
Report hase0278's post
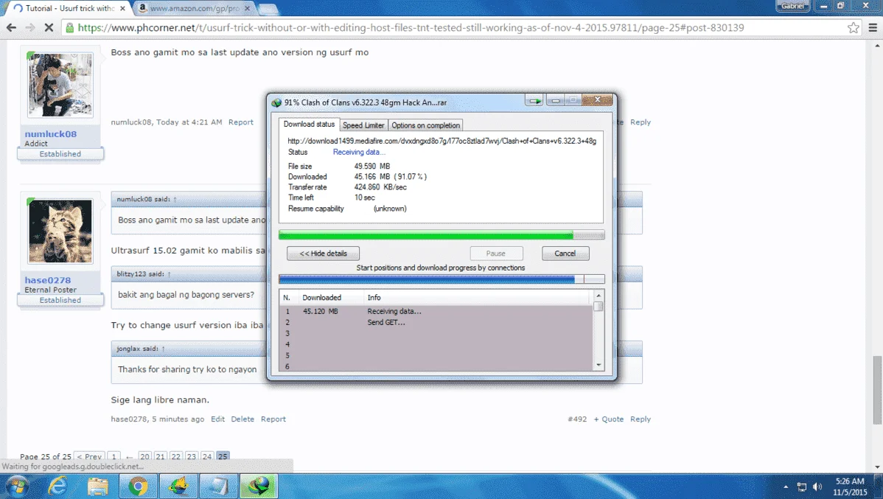[x=273, y=419]
